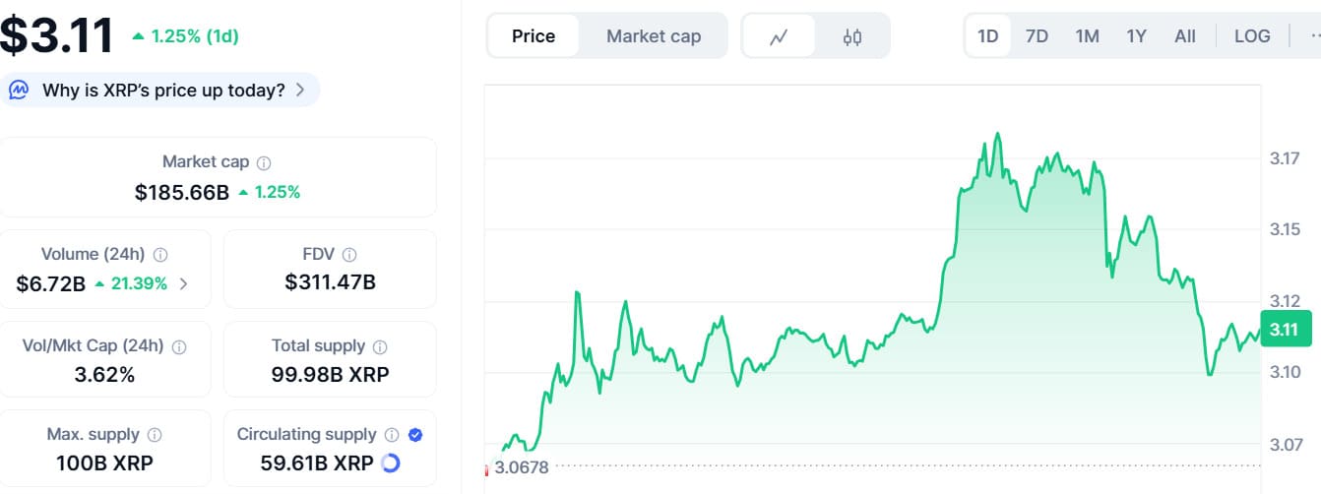Switch to line chart view icon
1321x494 pixels.
point(779,37)
